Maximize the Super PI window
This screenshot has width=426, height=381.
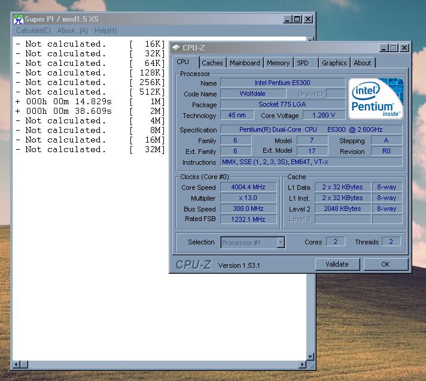[x=297, y=19]
